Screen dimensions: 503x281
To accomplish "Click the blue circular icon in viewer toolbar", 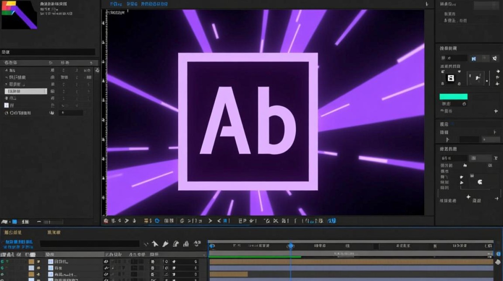I will (x=157, y=221).
